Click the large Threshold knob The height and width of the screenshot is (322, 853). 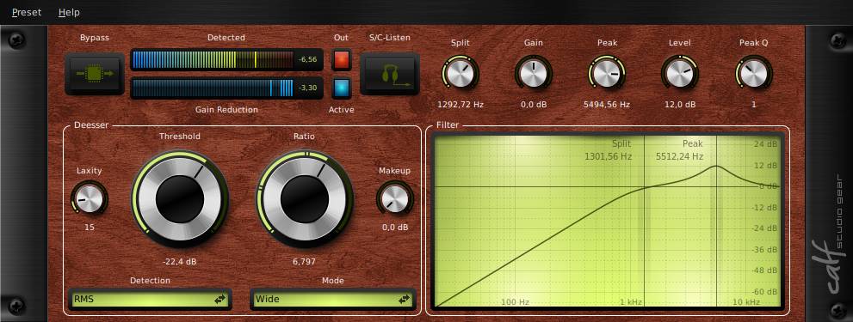point(180,198)
